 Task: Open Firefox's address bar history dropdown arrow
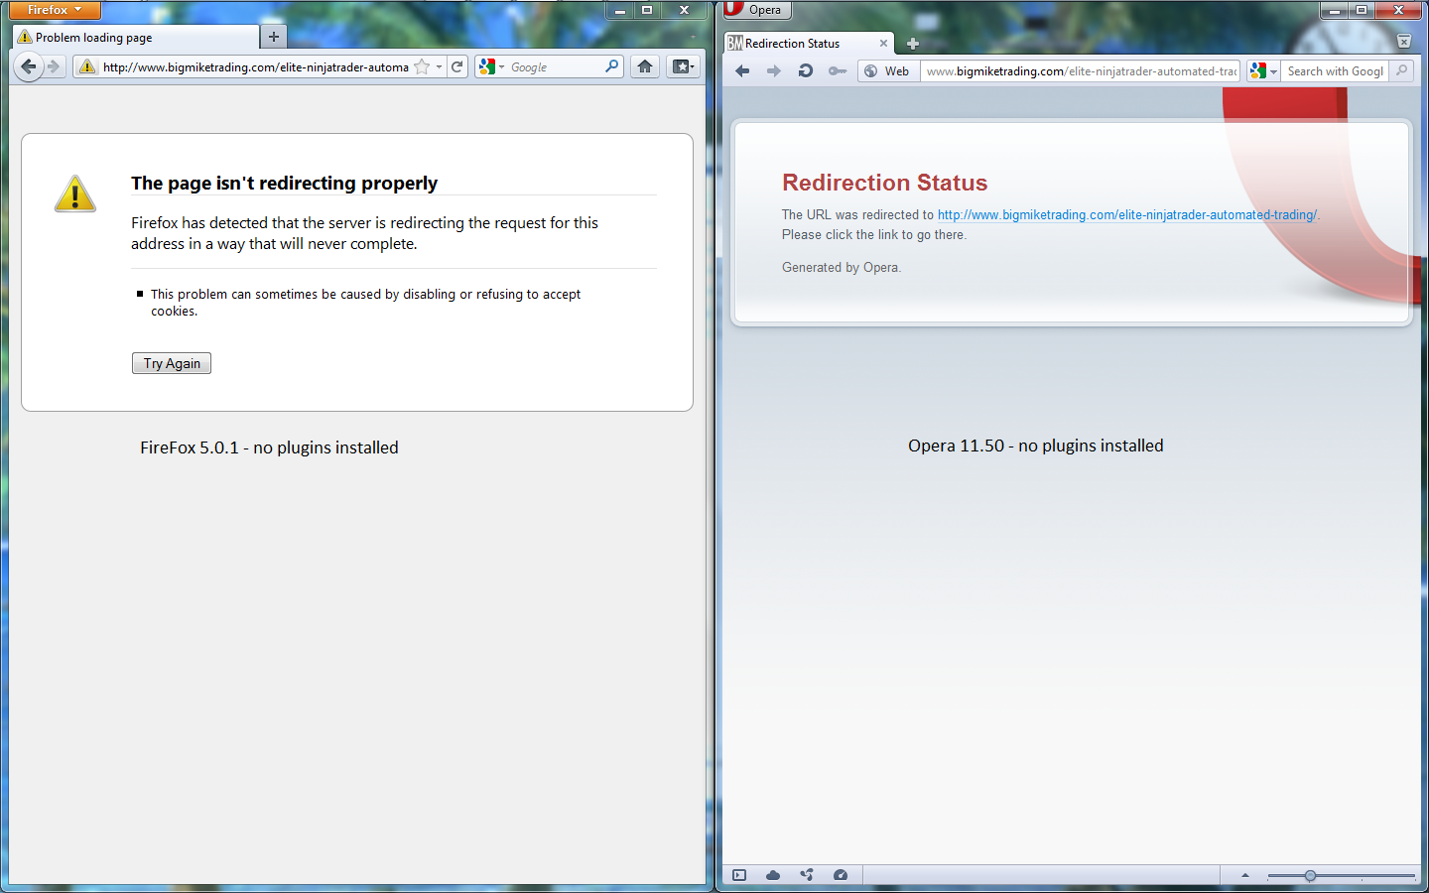(439, 66)
